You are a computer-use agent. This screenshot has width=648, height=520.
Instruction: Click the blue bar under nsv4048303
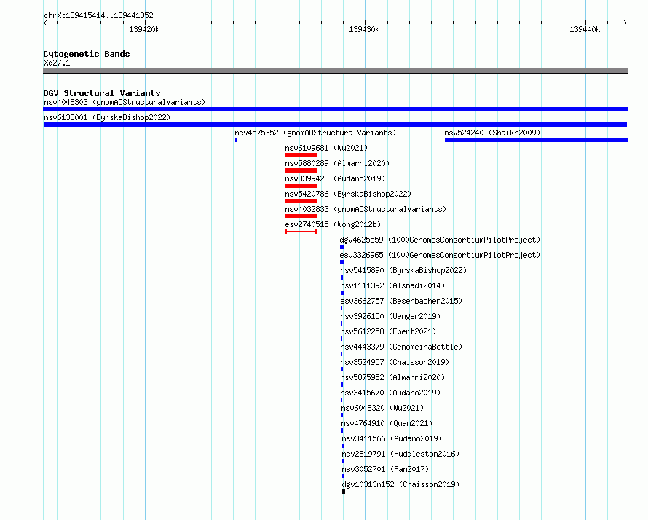coord(335,109)
